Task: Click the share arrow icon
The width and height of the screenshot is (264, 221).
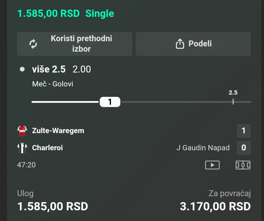Action: point(180,44)
